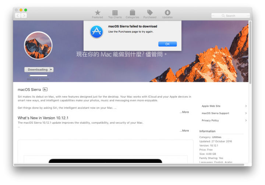Focus the Search field

(x=230, y=16)
